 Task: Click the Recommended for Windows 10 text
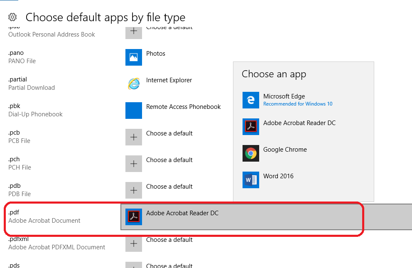pyautogui.click(x=298, y=104)
